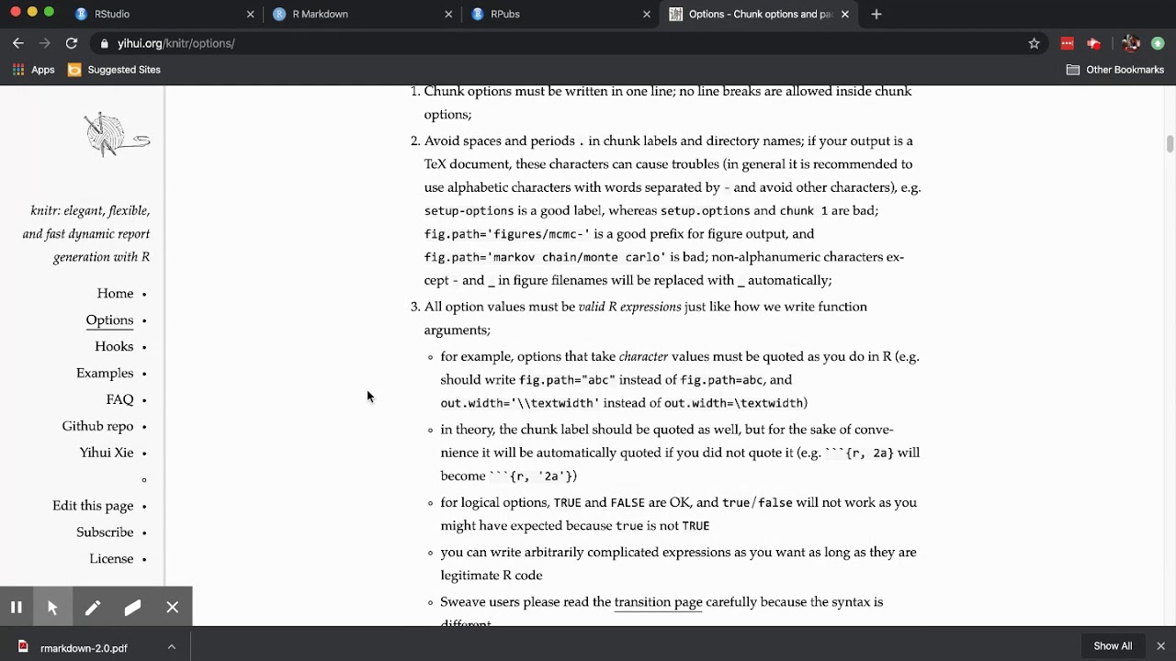Expand the rmarkdown-2.0.pdf download options chevron

pyautogui.click(x=171, y=647)
